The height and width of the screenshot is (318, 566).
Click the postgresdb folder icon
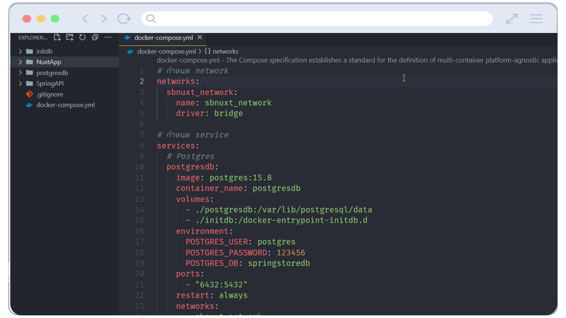29,73
